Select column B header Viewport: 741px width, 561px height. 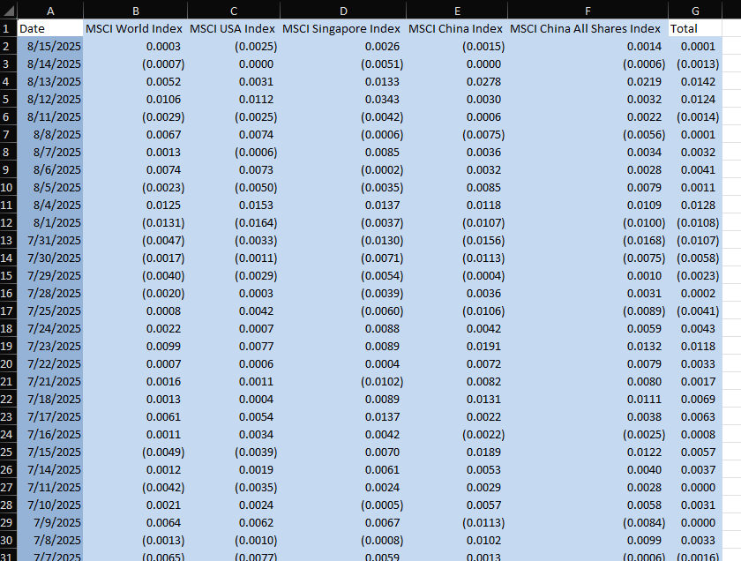point(135,11)
